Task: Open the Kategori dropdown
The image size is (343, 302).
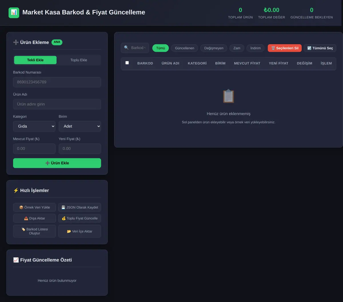Action: coord(34,126)
